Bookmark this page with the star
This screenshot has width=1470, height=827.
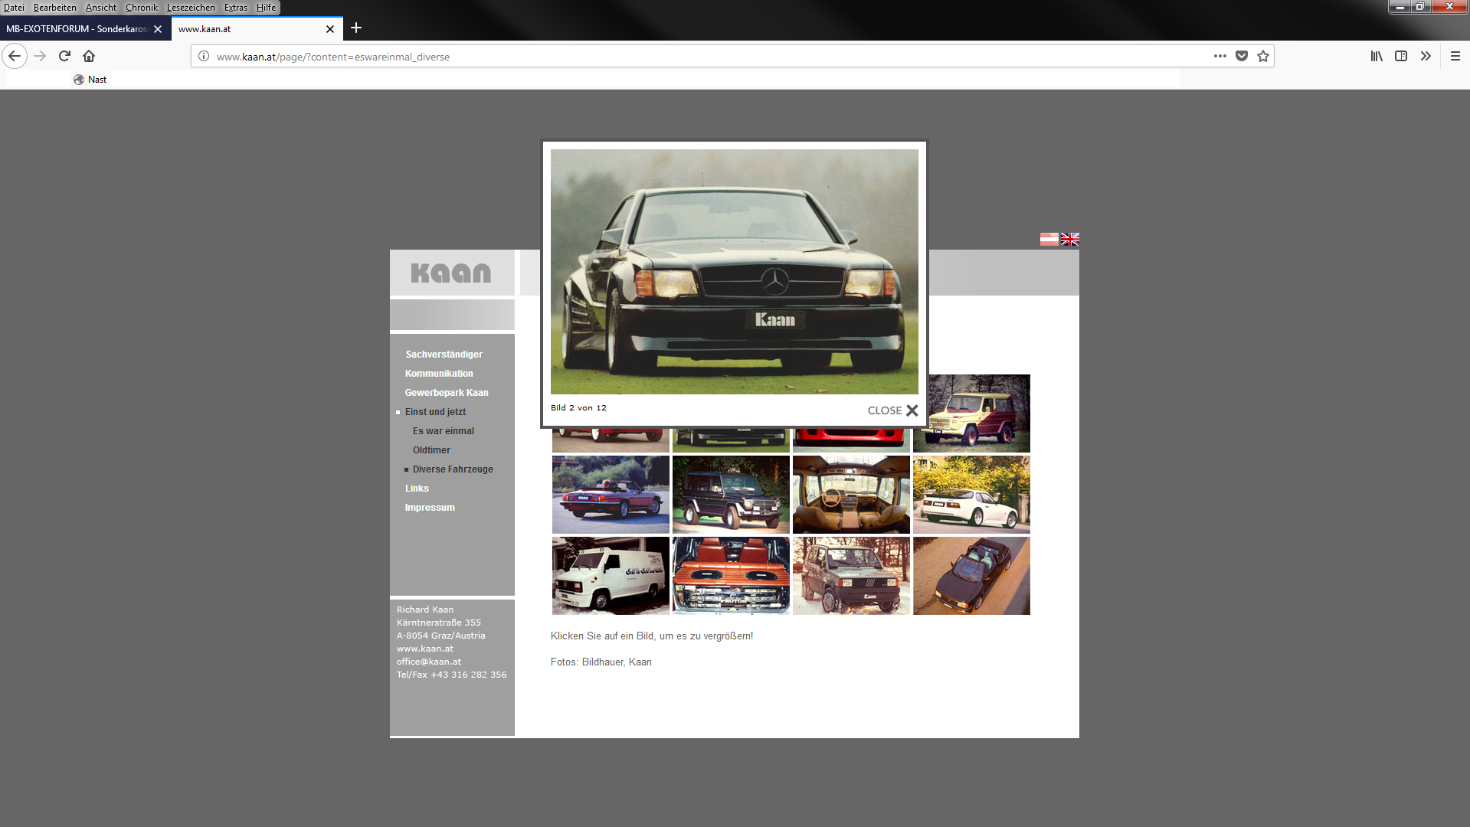pyautogui.click(x=1263, y=56)
